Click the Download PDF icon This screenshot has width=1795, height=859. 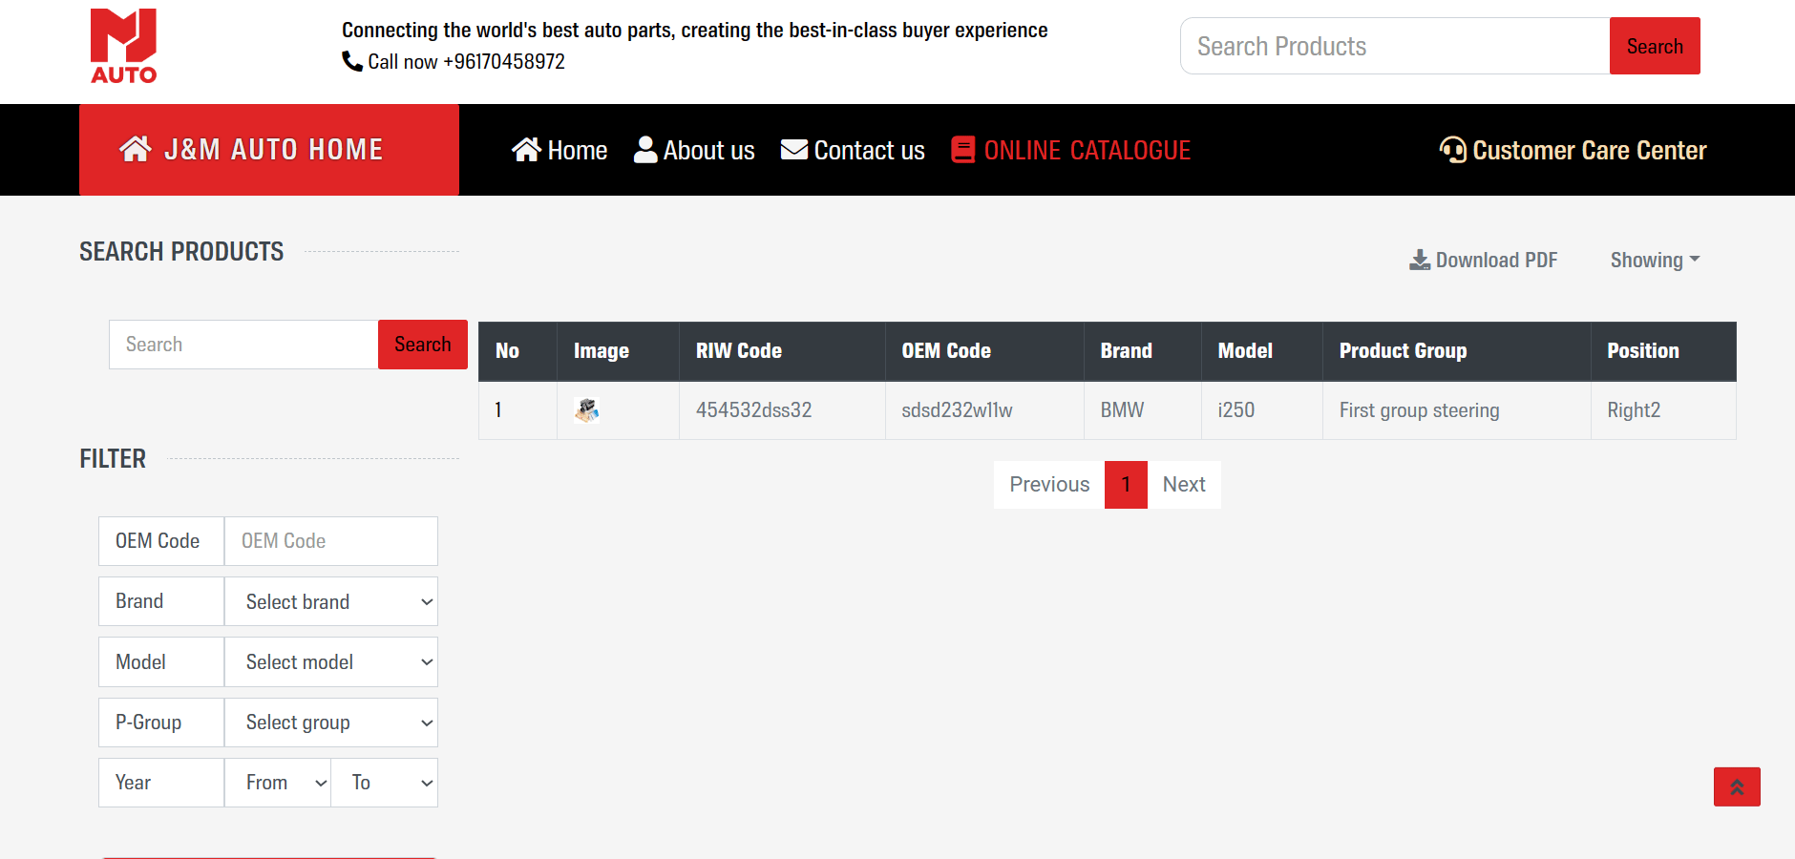pos(1420,260)
